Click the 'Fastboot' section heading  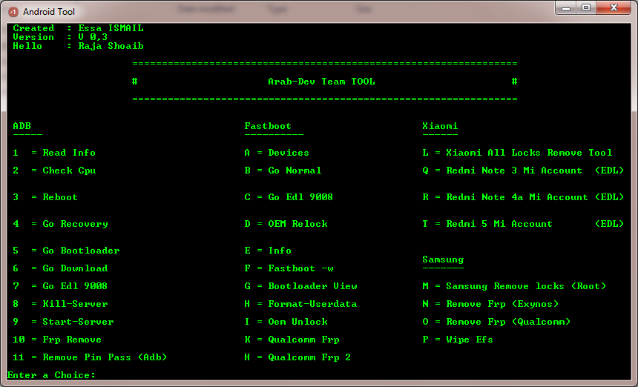(268, 126)
